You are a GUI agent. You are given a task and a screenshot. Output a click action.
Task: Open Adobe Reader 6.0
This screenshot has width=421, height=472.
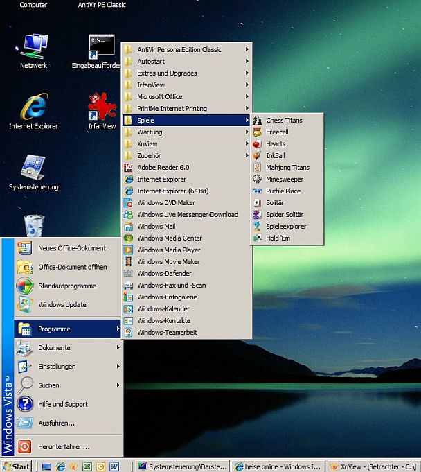point(186,167)
